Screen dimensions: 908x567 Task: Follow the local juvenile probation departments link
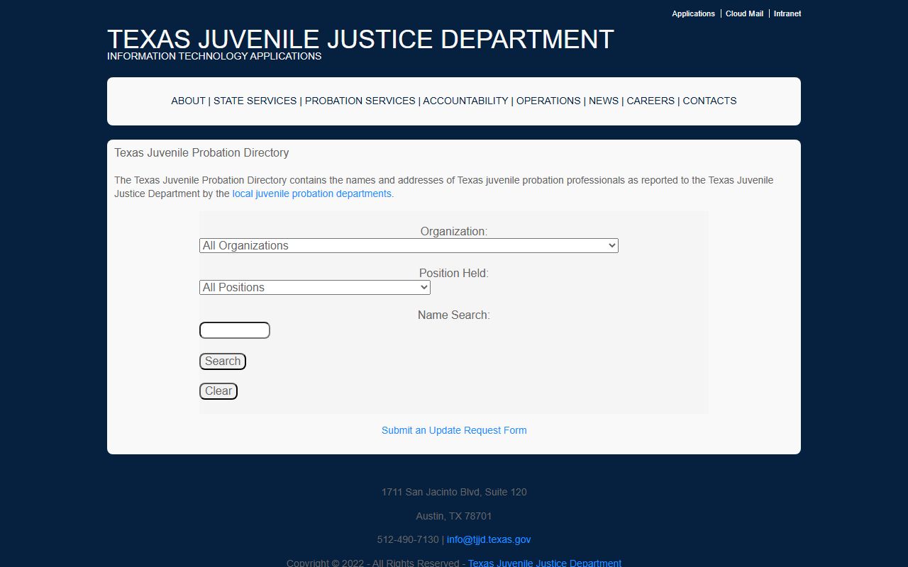point(312,193)
